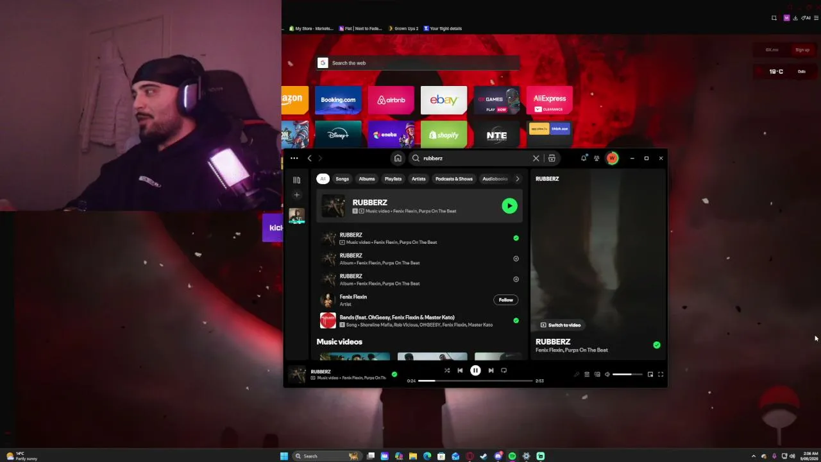This screenshot has height=462, width=821.
Task: Open the Eneba speed dial tile
Action: click(x=391, y=135)
